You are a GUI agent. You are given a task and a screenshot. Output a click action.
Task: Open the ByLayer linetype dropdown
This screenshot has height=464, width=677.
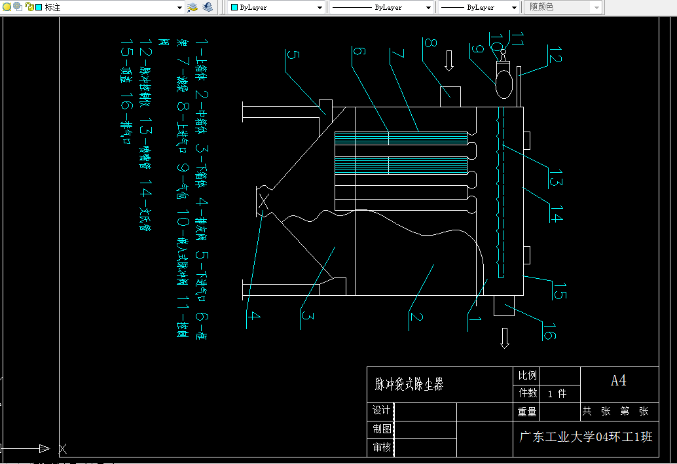(x=428, y=7)
